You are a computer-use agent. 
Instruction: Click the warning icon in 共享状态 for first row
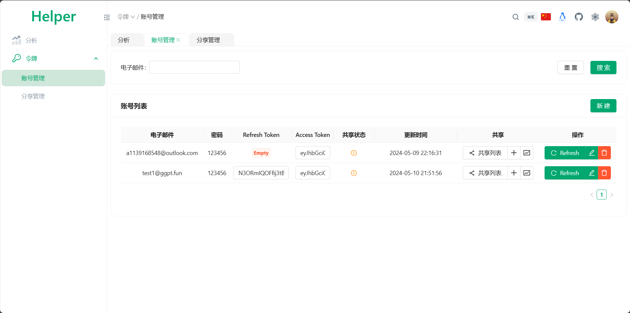354,153
